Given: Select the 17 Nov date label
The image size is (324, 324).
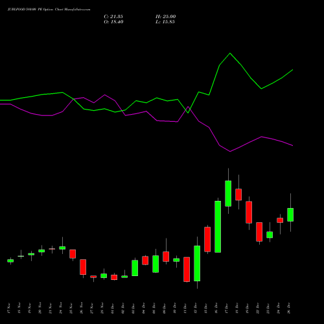Looking at the screenshot, I should point(9,308).
